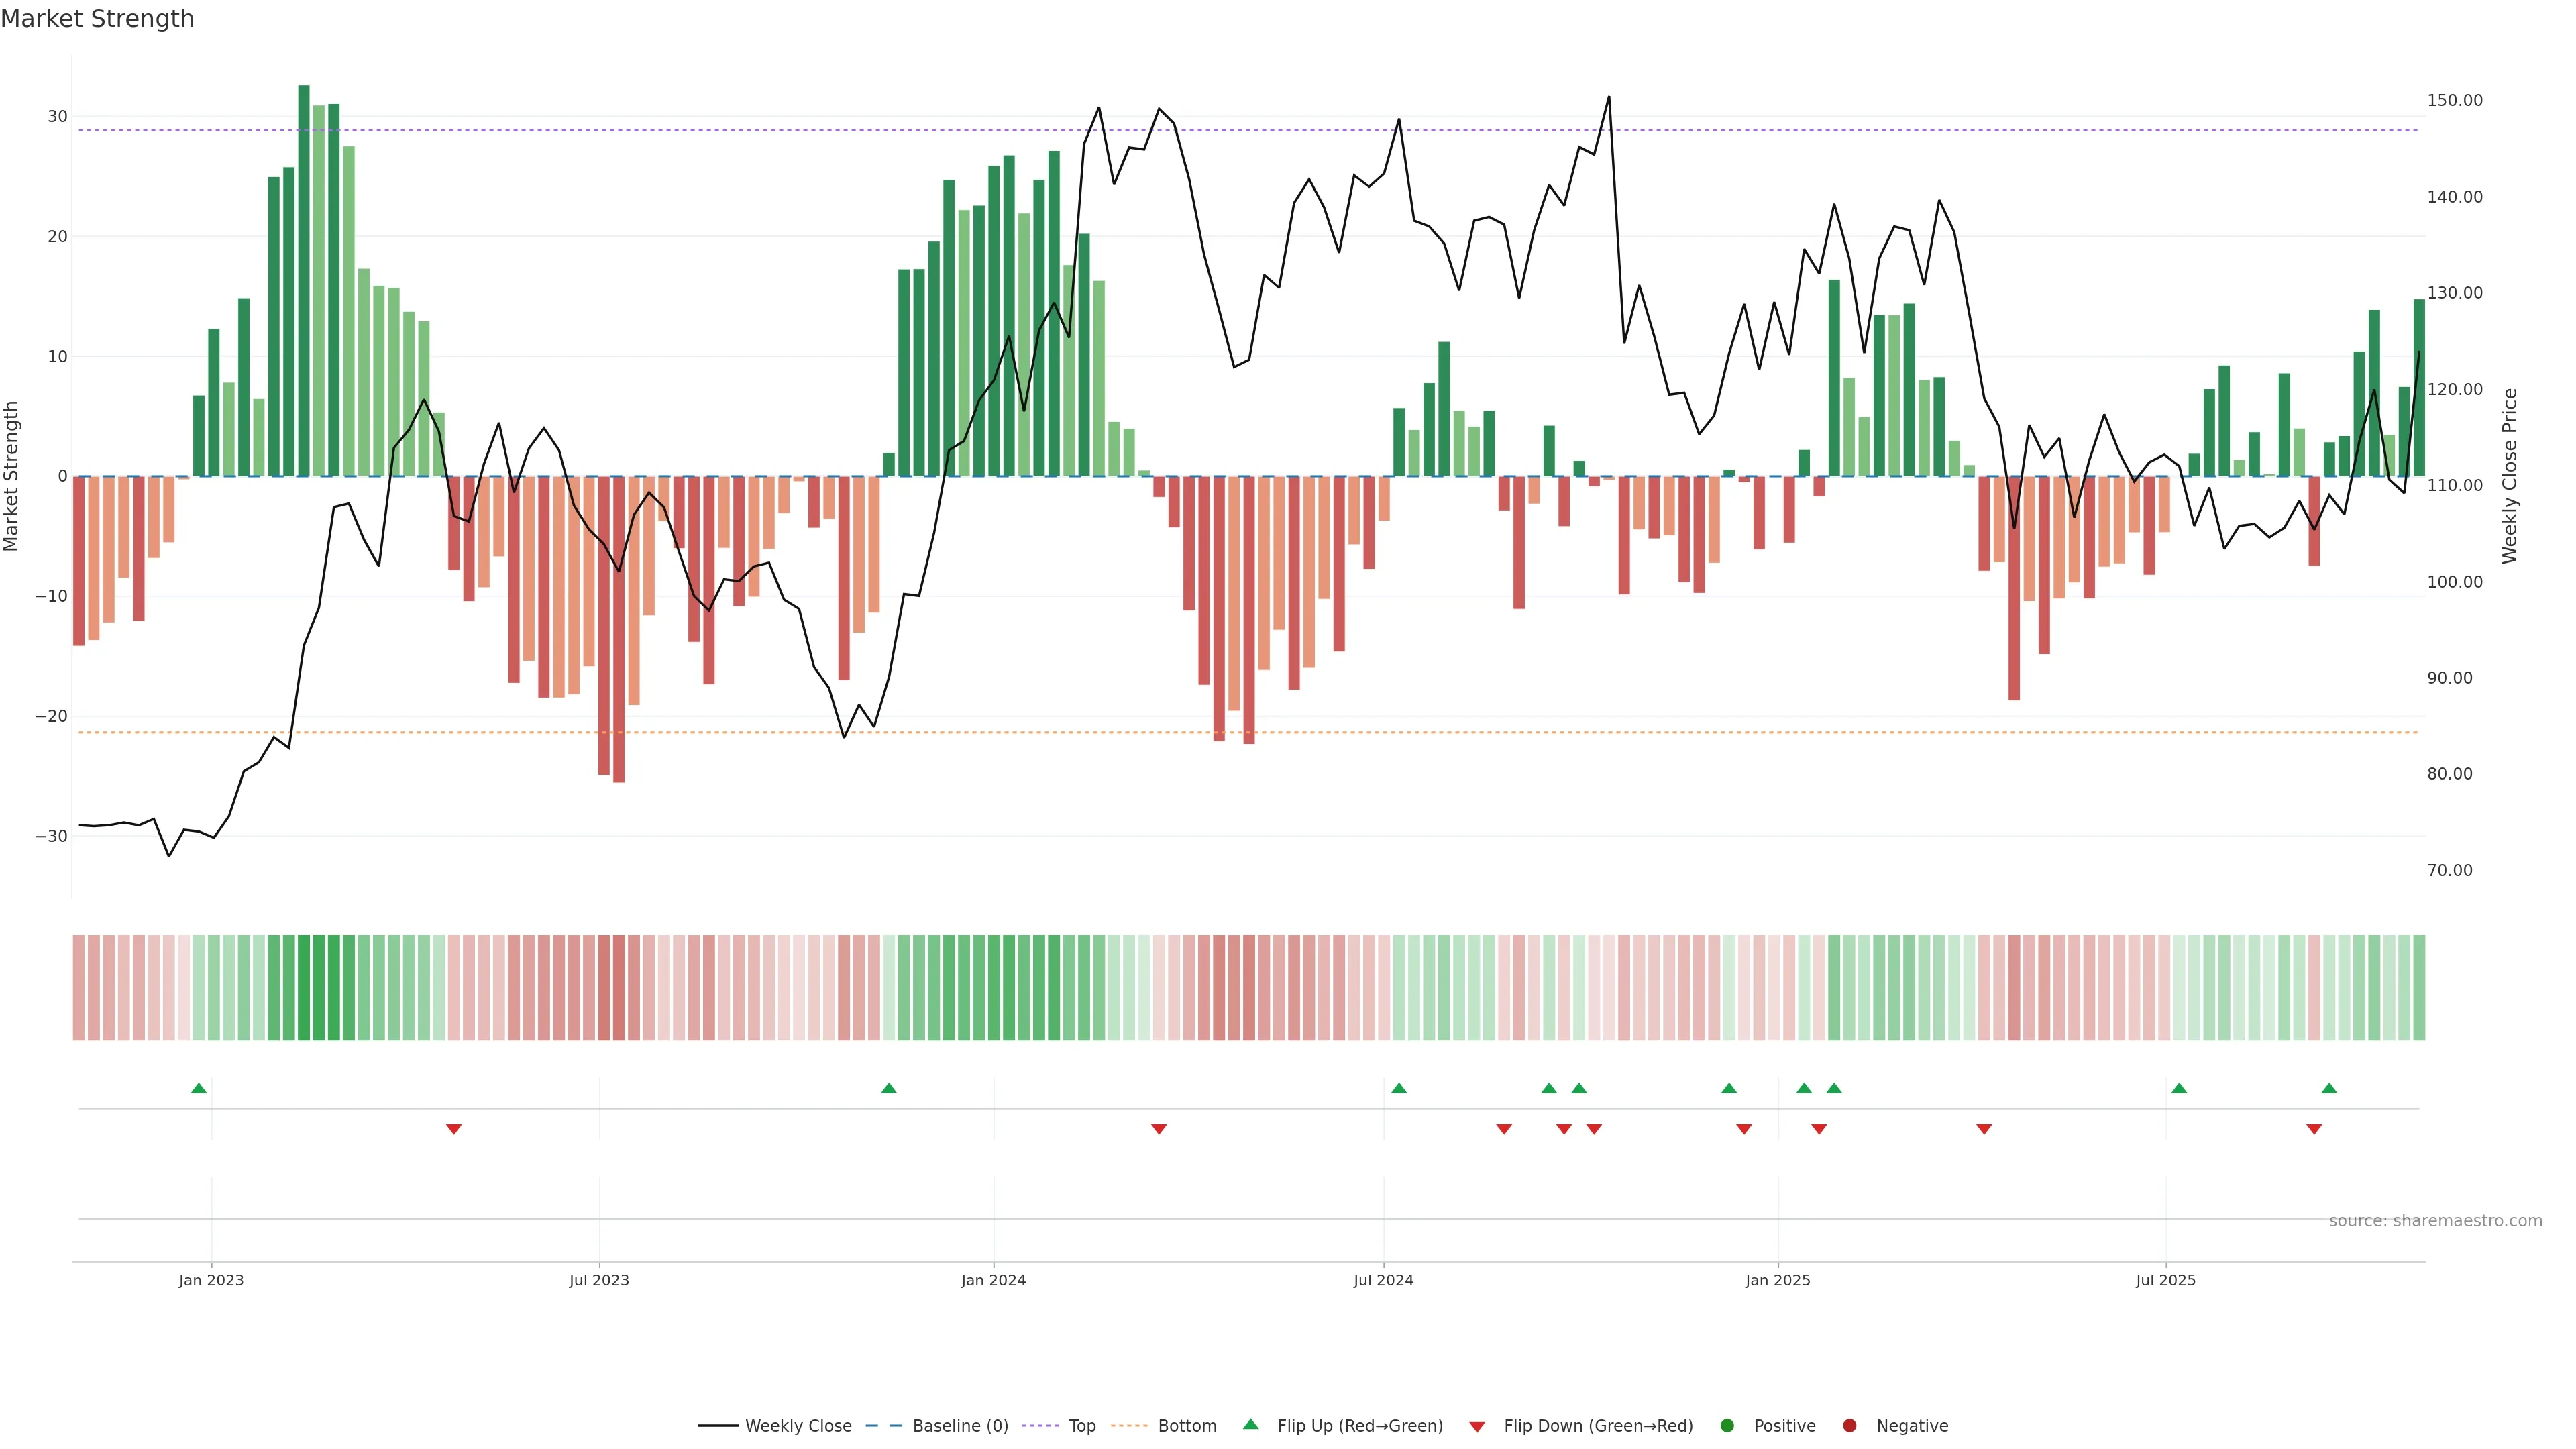Click the last red flip-down triangle marker
The width and height of the screenshot is (2576, 1449).
pos(2314,1129)
